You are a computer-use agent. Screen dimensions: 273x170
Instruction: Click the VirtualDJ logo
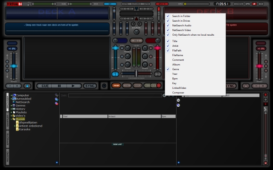click(15, 4)
